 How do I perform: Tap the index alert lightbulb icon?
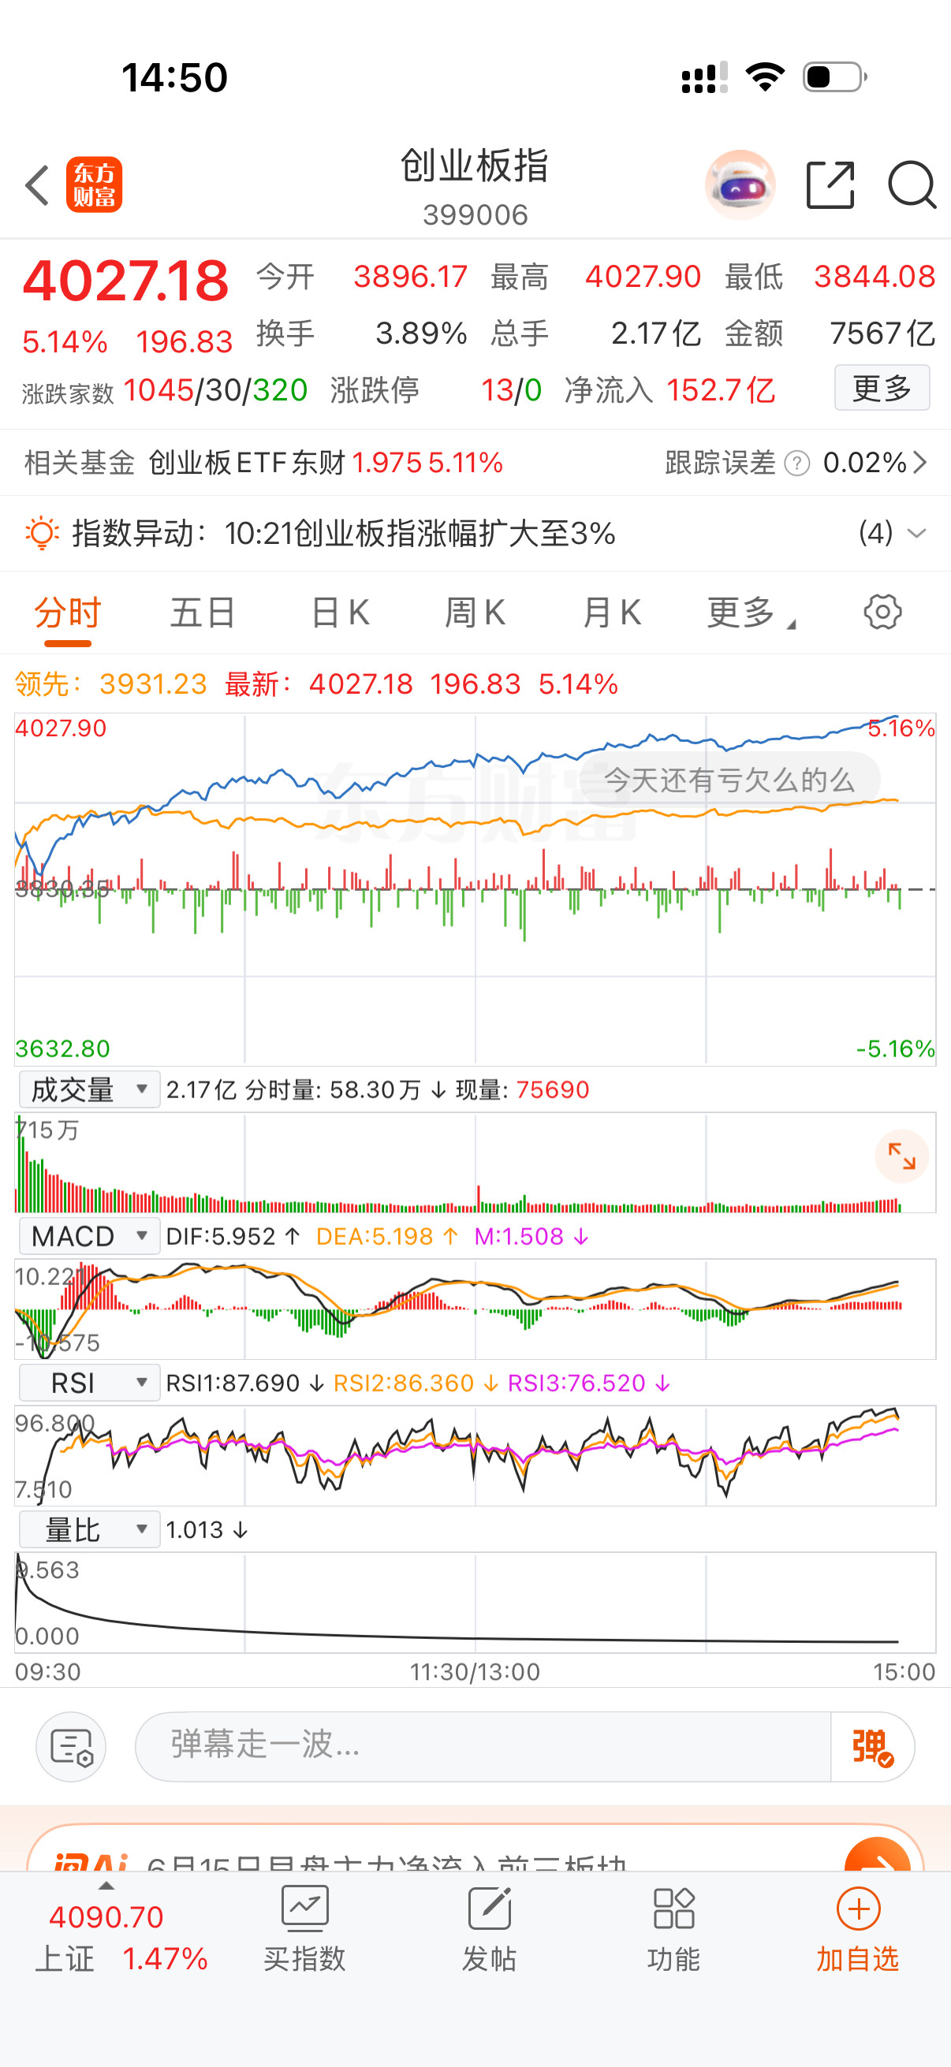point(42,534)
